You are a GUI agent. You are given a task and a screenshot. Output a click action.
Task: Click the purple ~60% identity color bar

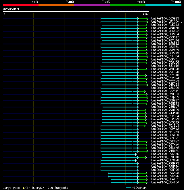pyautogui.click(x=92, y=5)
